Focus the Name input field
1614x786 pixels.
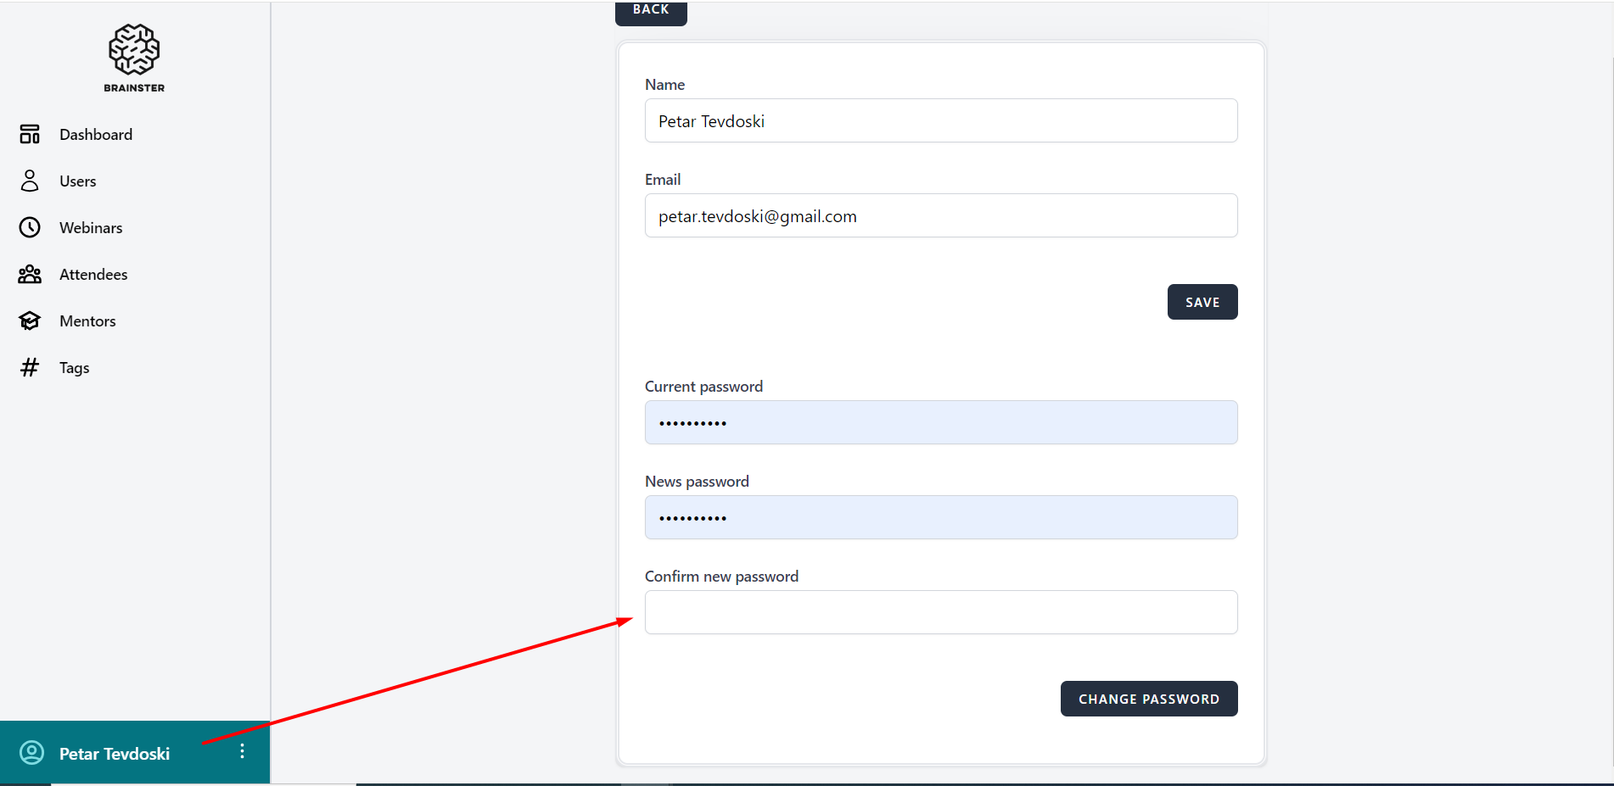click(x=940, y=121)
